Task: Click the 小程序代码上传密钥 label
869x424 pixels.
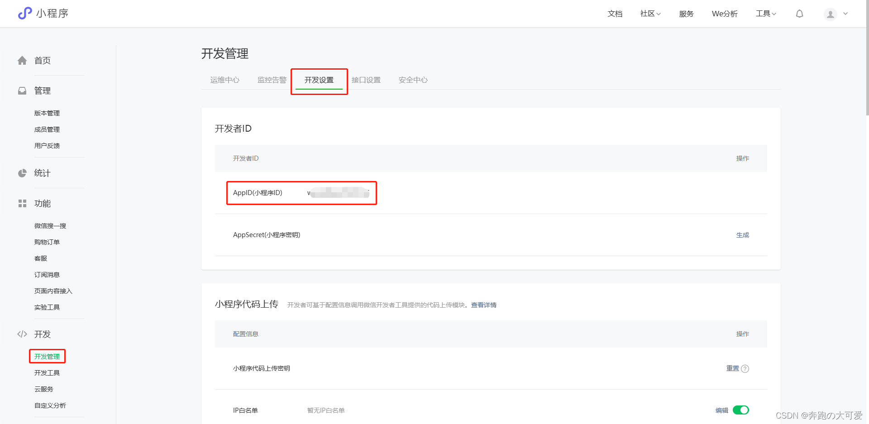Action: pyautogui.click(x=262, y=368)
